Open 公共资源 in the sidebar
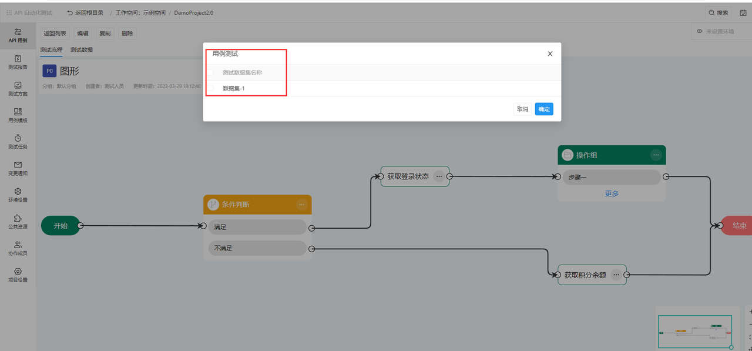 (18, 222)
